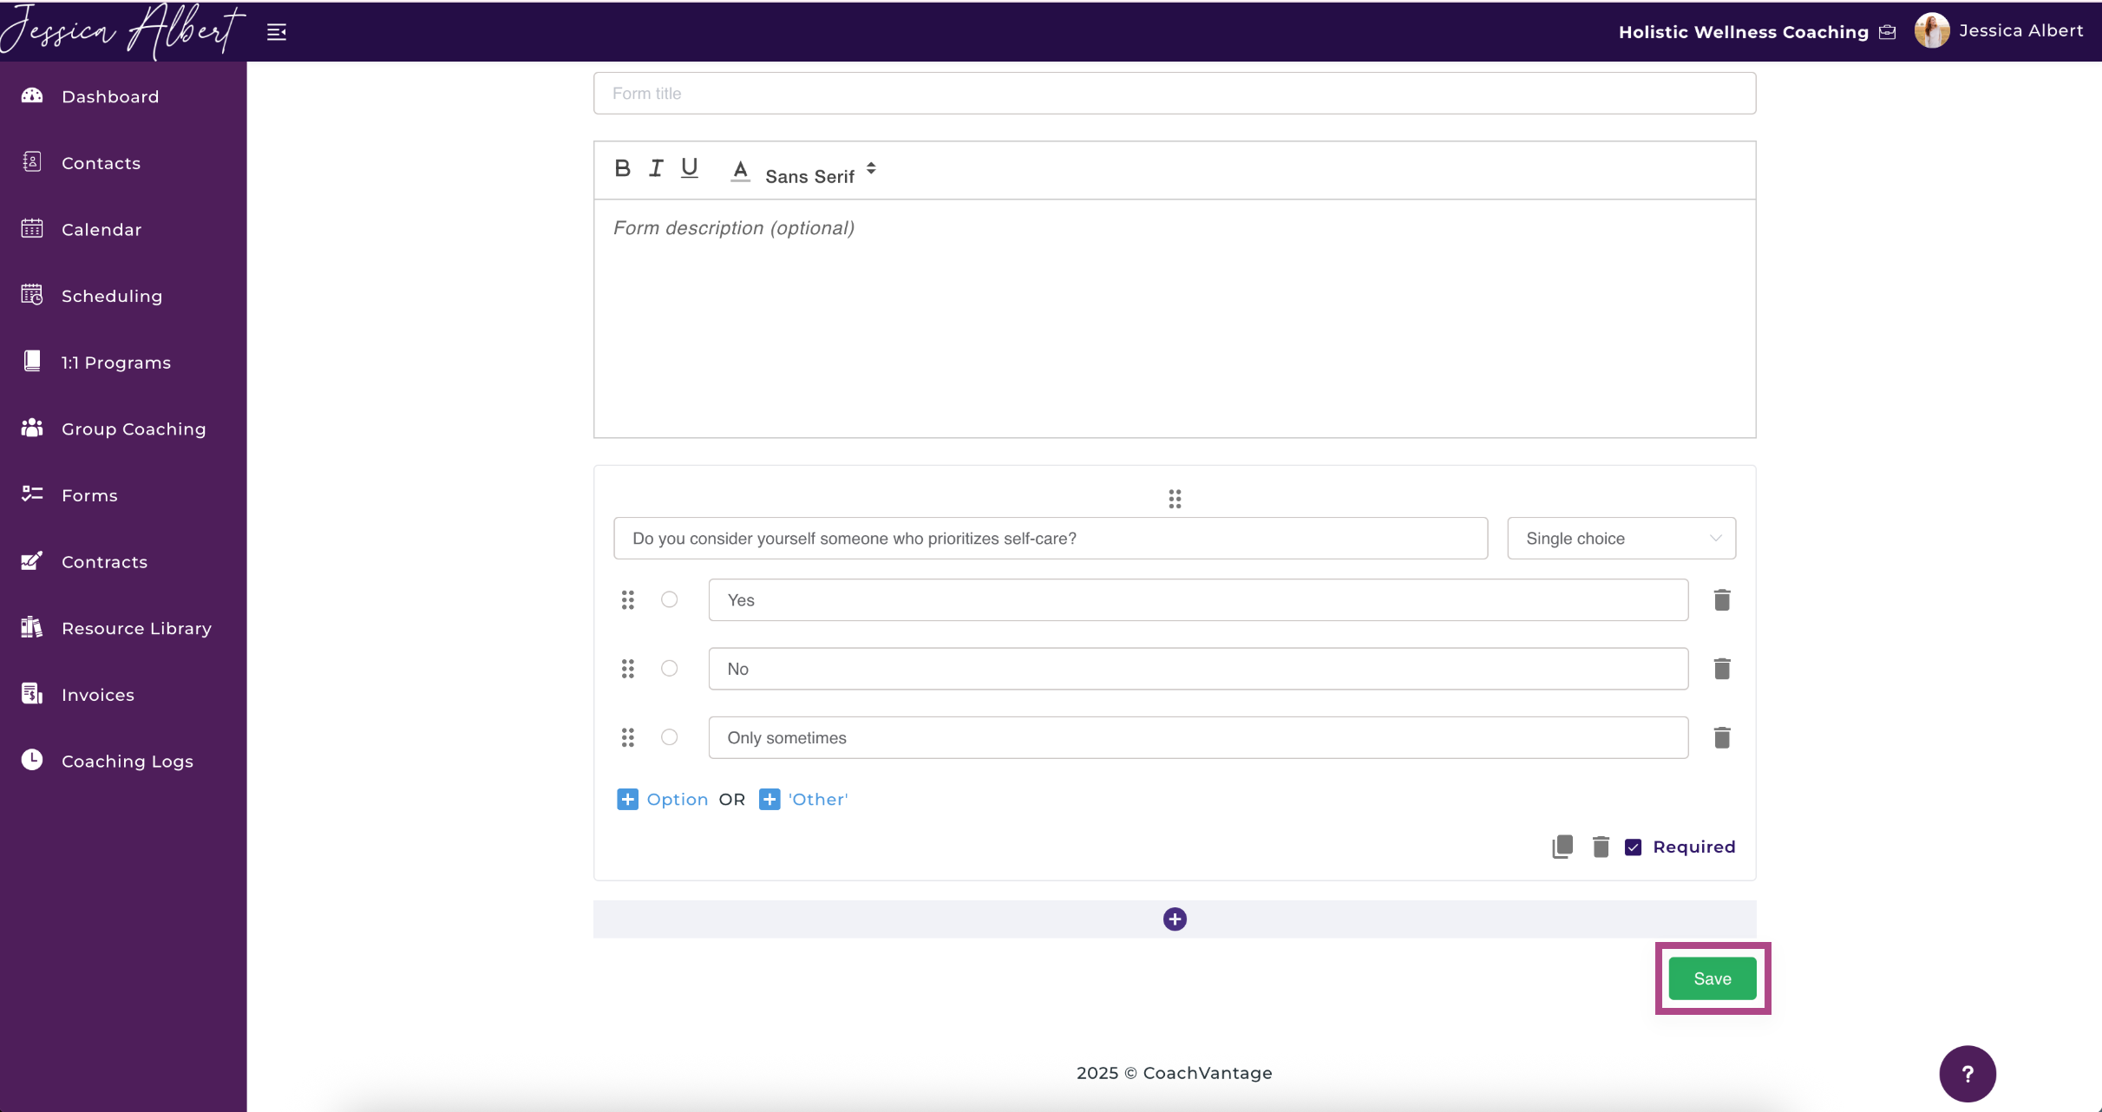Grab the drag handle for Only sometimes option
Image resolution: width=2102 pixels, height=1112 pixels.
pyautogui.click(x=628, y=737)
